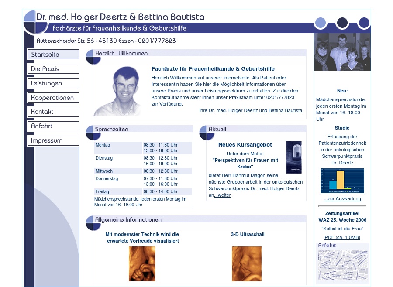The height and width of the screenshot is (287, 393).
Task: Click the practice team photo
Action: pyautogui.click(x=342, y=52)
